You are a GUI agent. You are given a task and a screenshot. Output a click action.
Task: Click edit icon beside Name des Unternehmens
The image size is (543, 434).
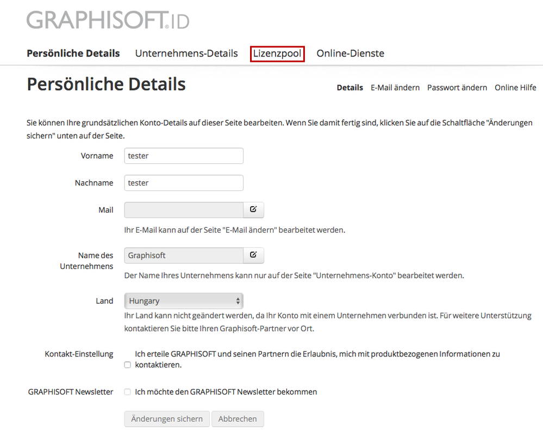(x=253, y=255)
